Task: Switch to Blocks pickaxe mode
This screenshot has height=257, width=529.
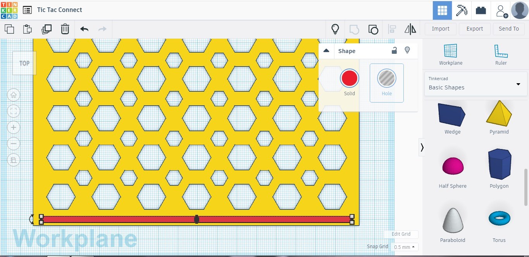Action: [x=462, y=10]
